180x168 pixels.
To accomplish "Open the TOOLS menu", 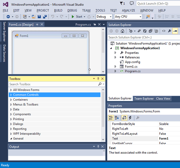I will [100, 11].
